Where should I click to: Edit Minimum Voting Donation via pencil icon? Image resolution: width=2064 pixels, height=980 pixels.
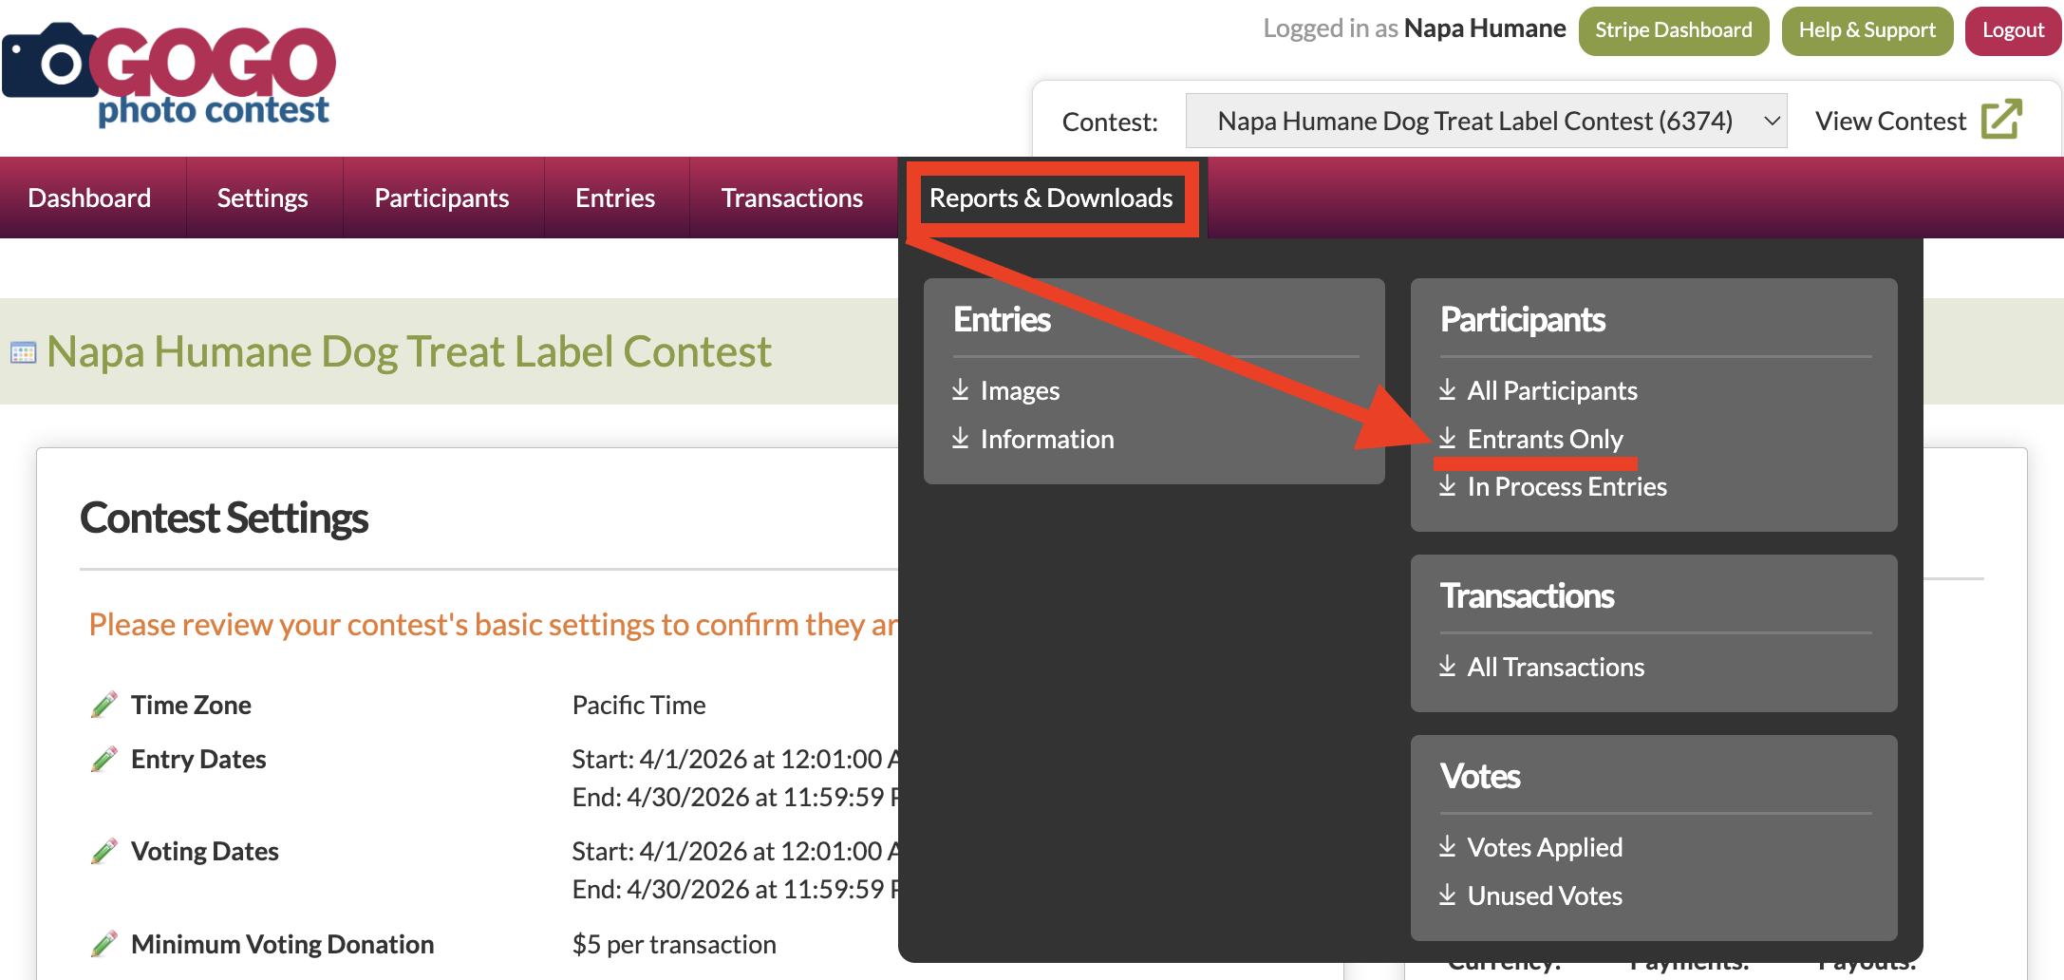coord(104,944)
